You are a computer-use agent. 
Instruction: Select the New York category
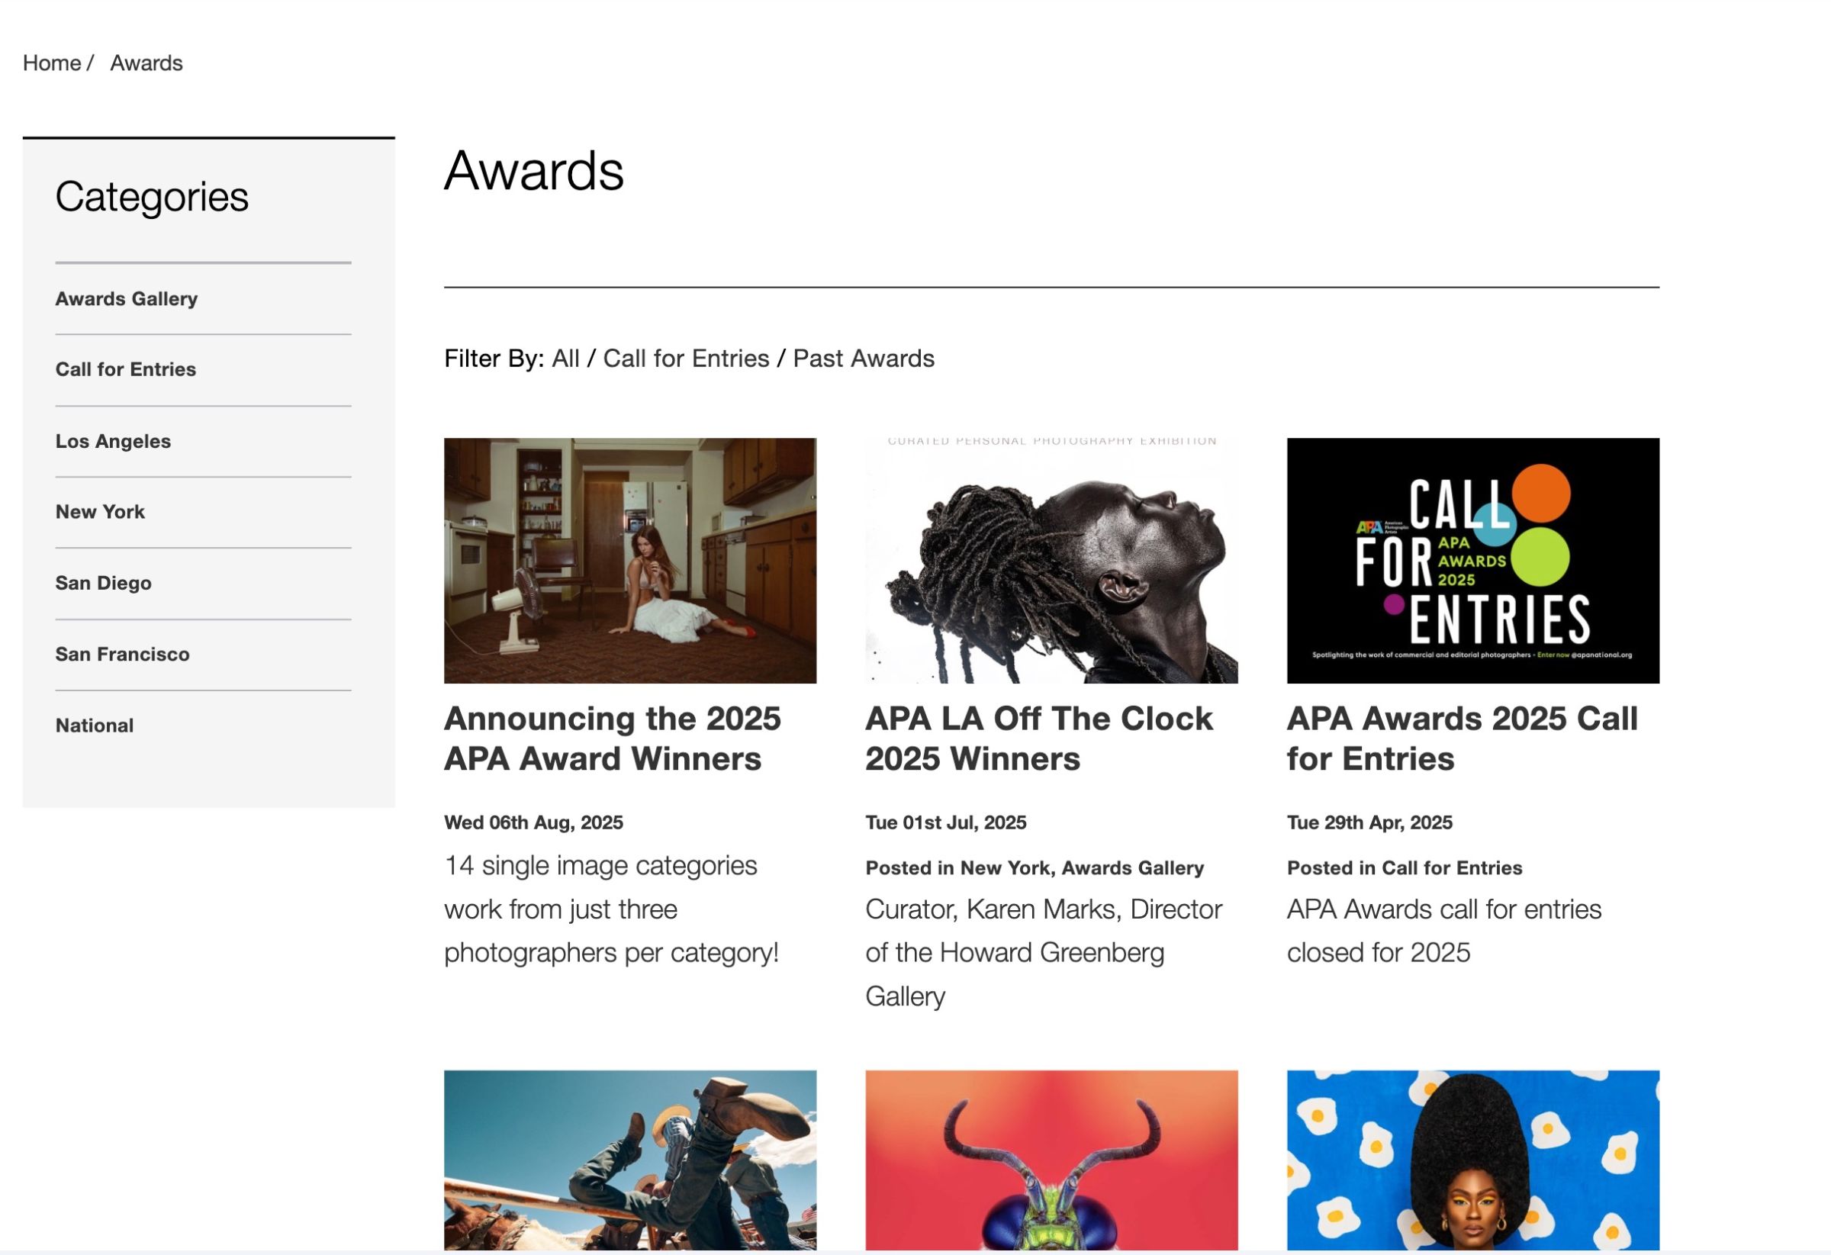100,512
